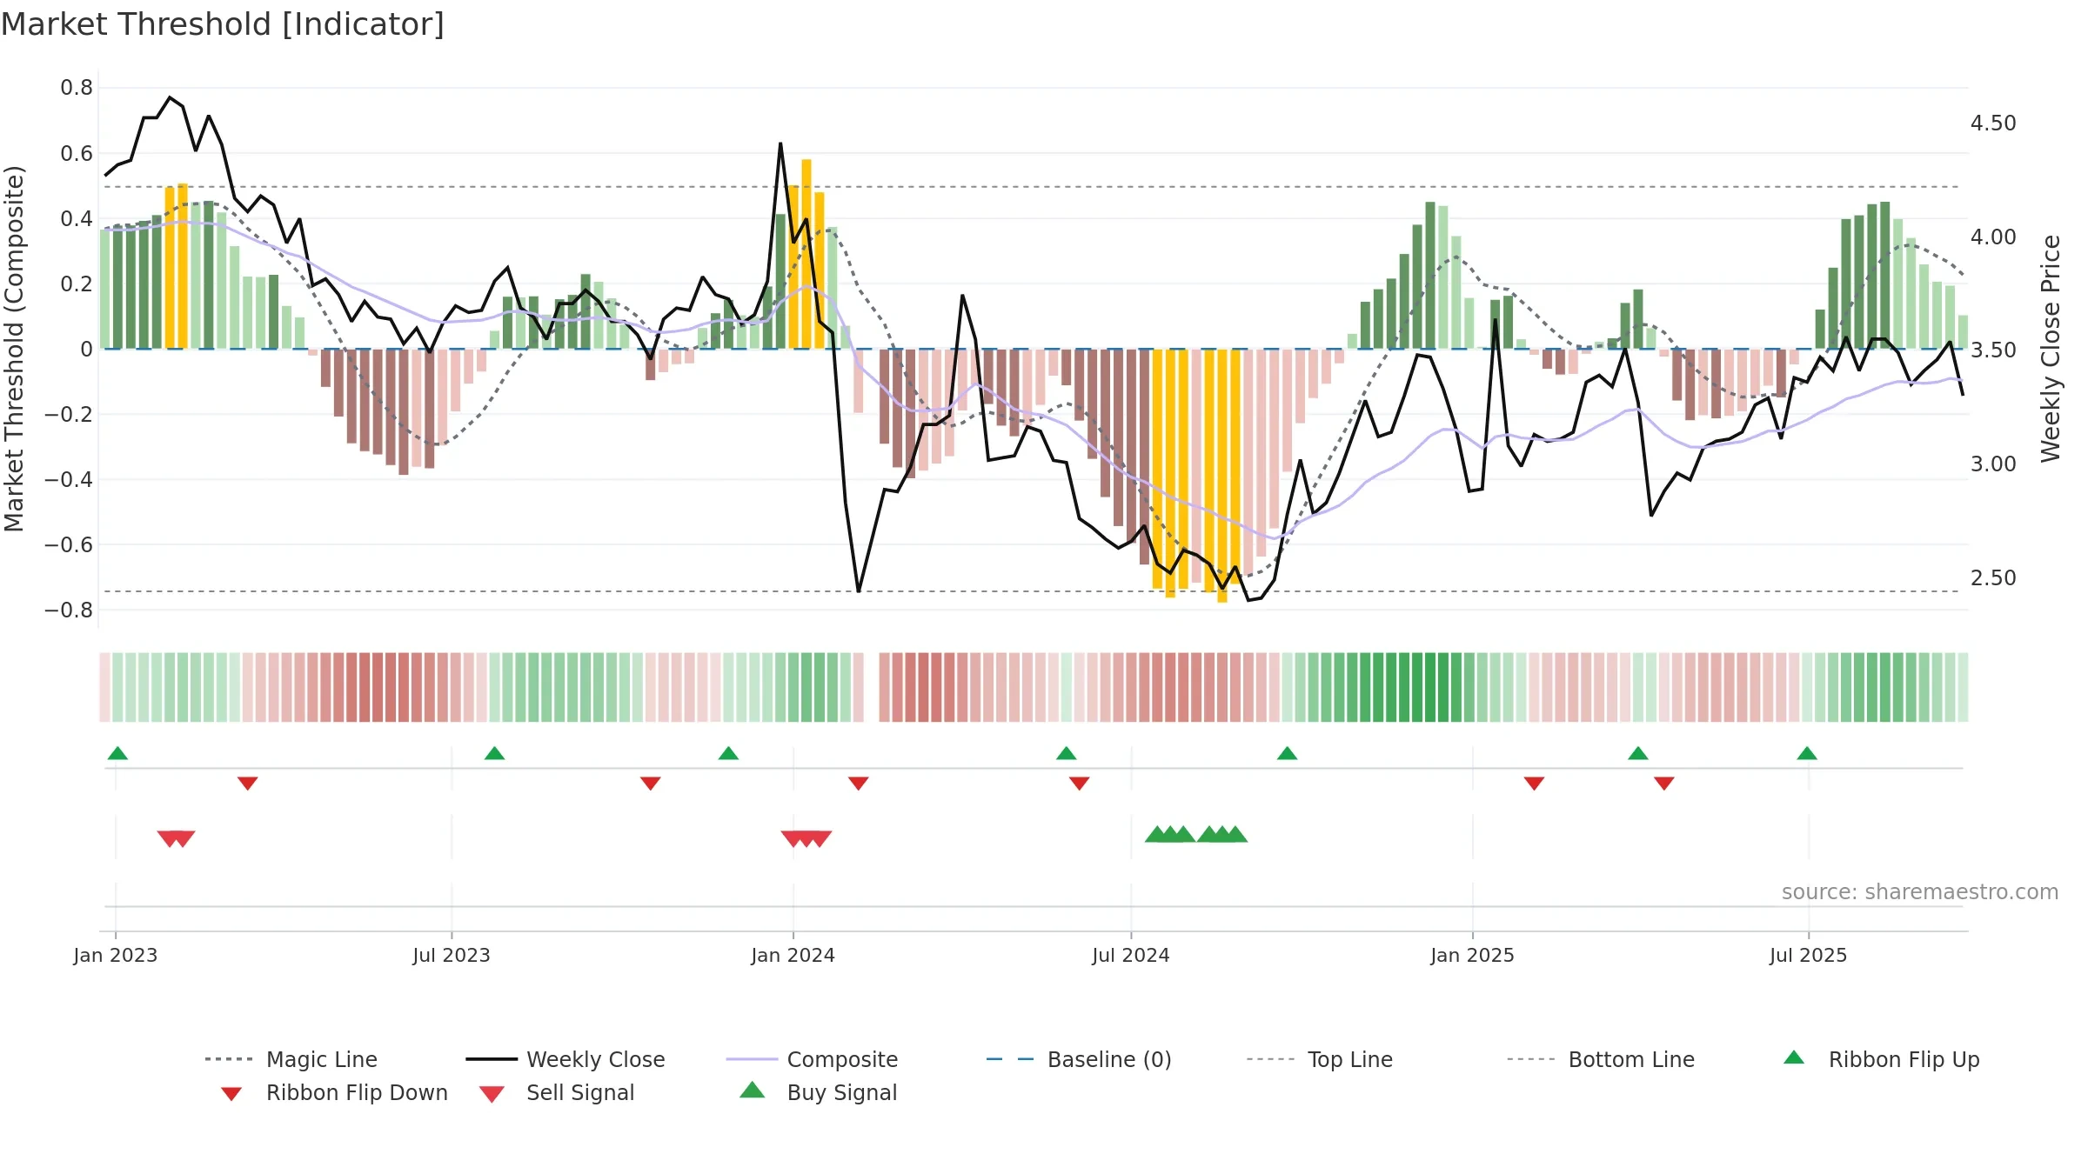
Task: Toggle the Top Line legend entry
Action: click(1320, 1059)
